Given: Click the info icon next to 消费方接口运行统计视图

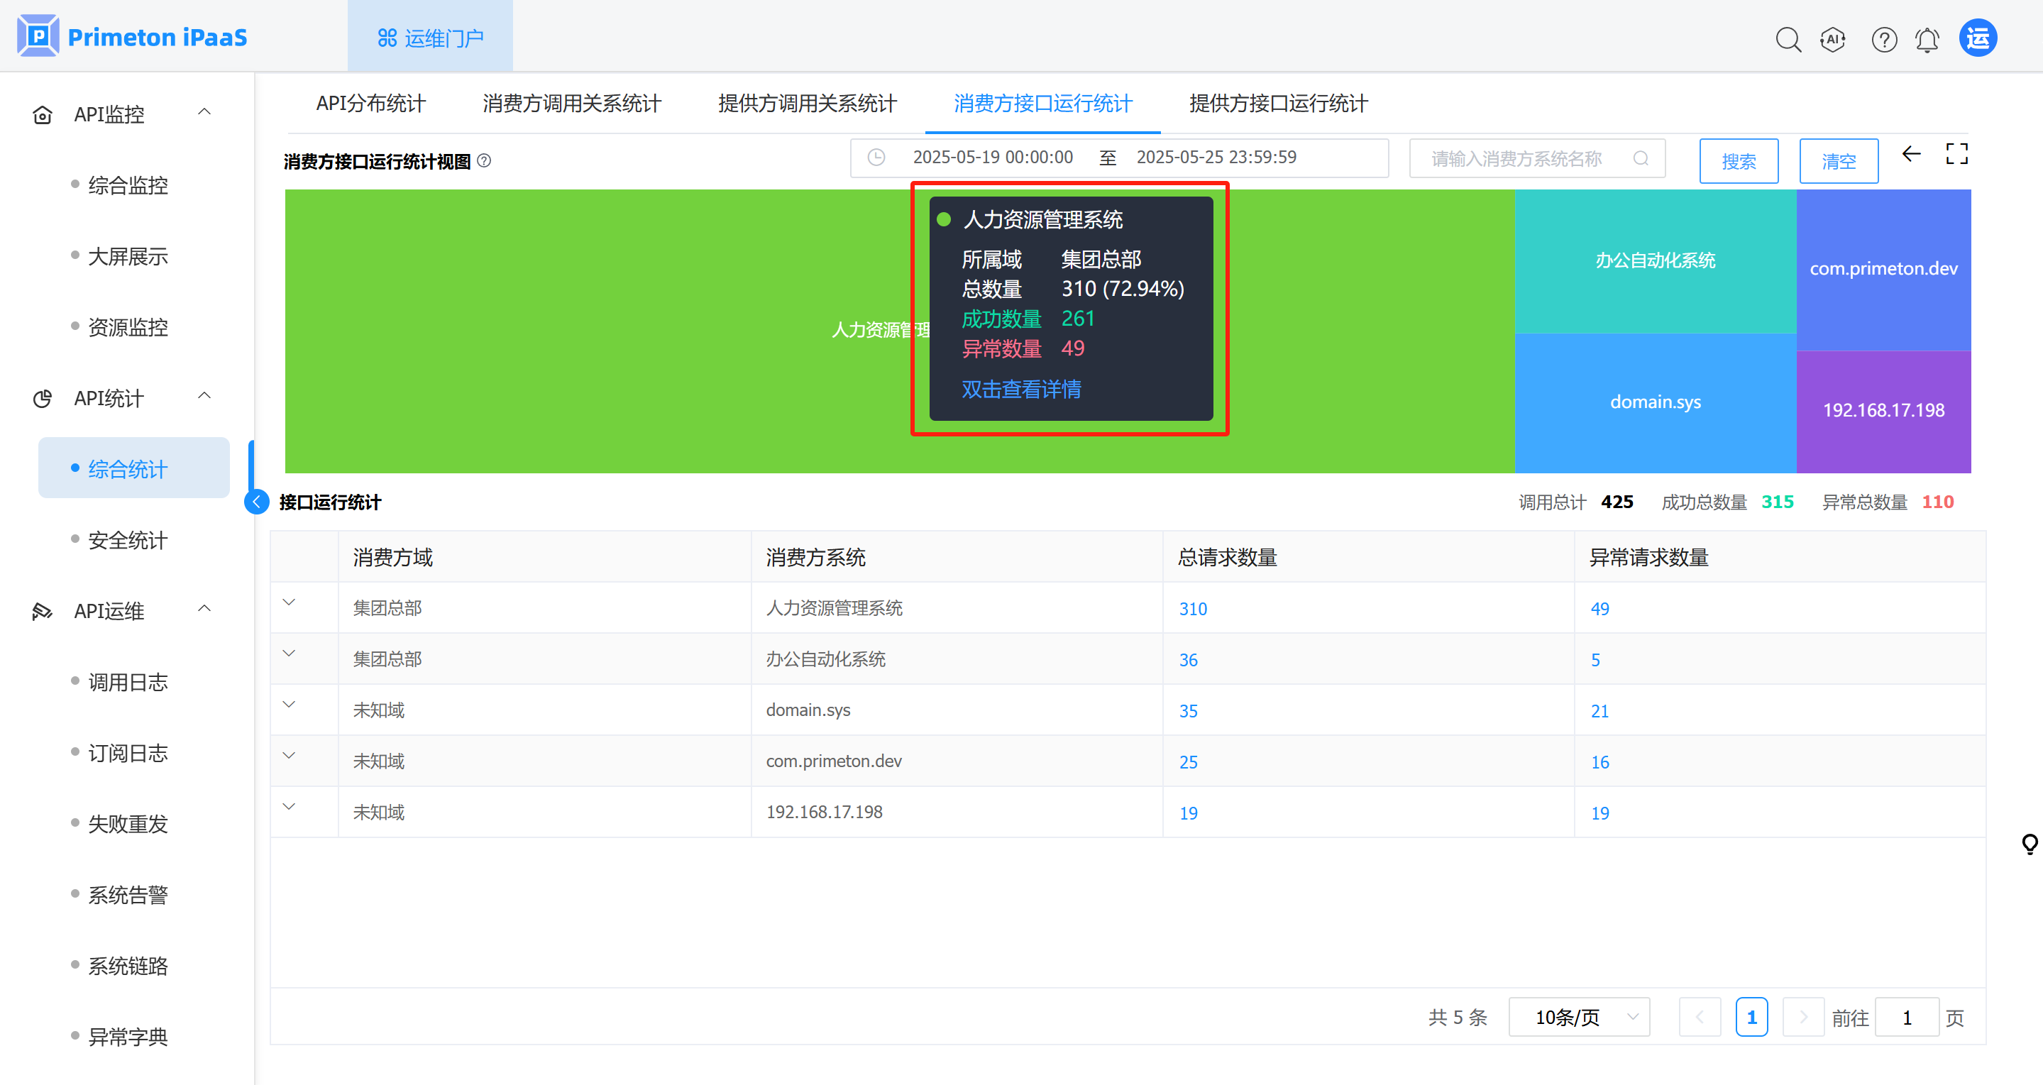Looking at the screenshot, I should [x=485, y=161].
